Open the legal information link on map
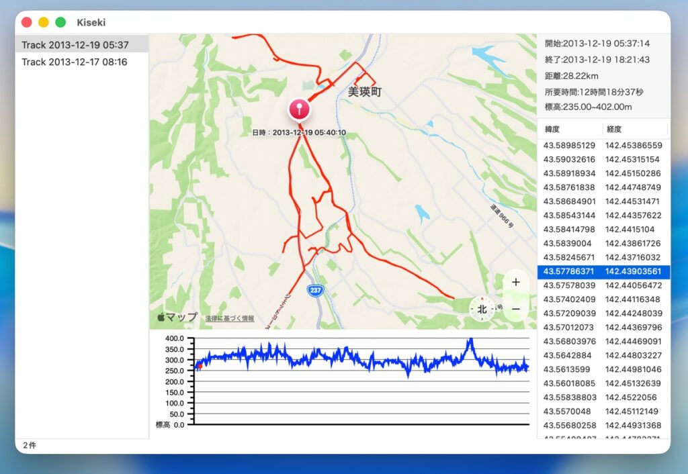Viewport: 688px width, 474px height. click(x=229, y=318)
